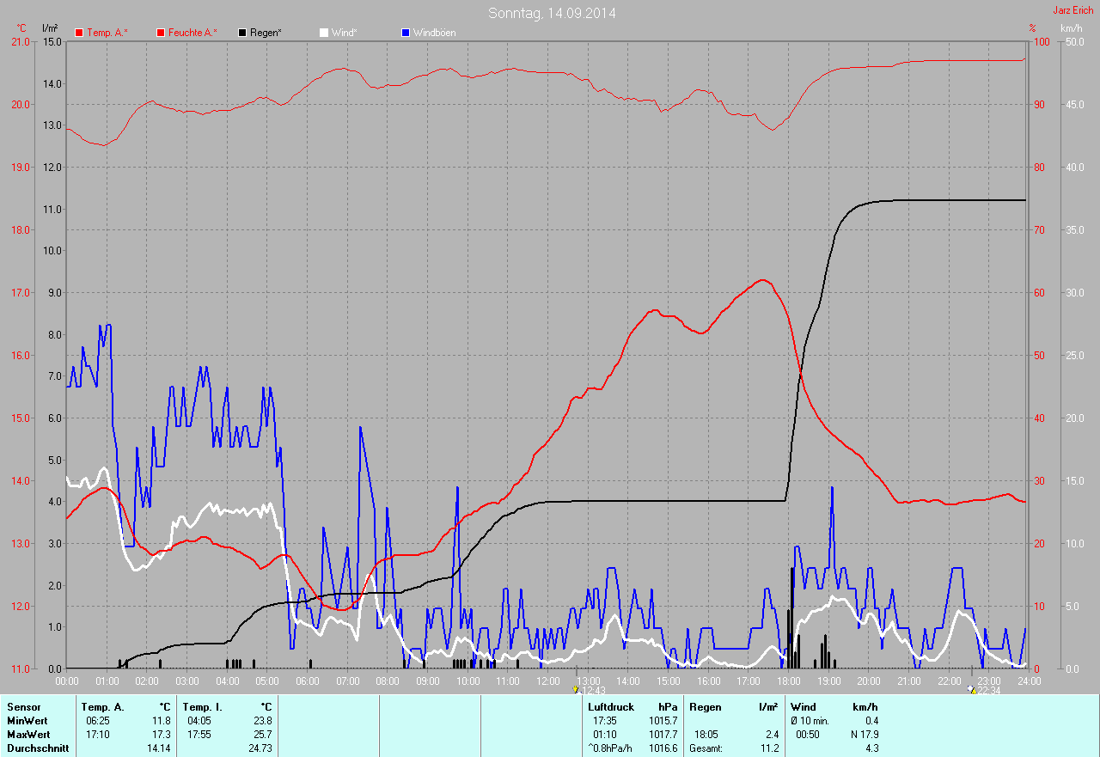Image resolution: width=1100 pixels, height=757 pixels.
Task: Click the 12:00 label on time axis
Action: [547, 681]
